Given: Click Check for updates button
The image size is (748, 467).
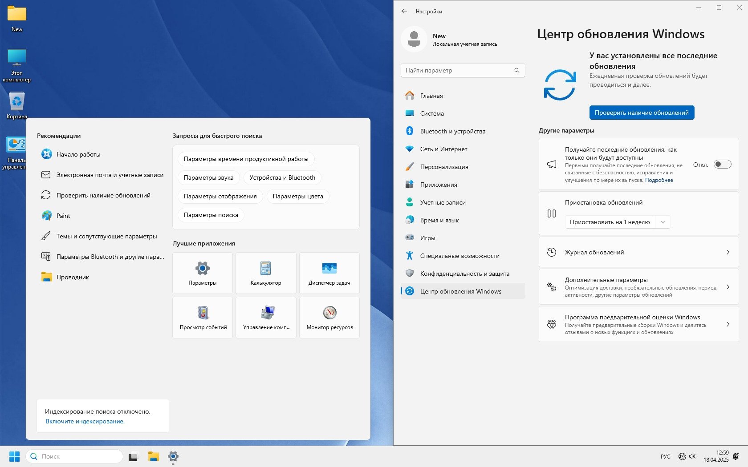Looking at the screenshot, I should 641,113.
